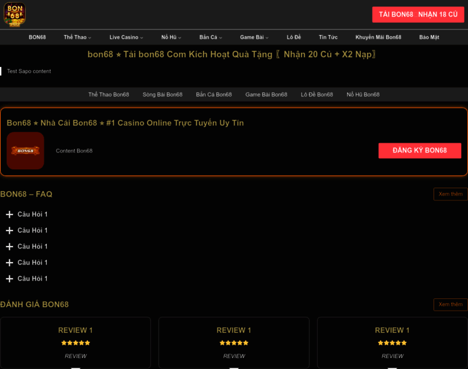Click the left review's five-star rating
468x369 pixels.
(76, 343)
